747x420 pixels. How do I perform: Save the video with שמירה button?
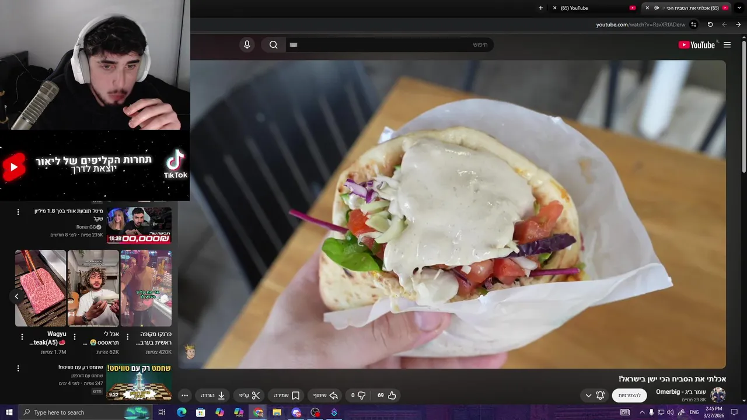[287, 395]
